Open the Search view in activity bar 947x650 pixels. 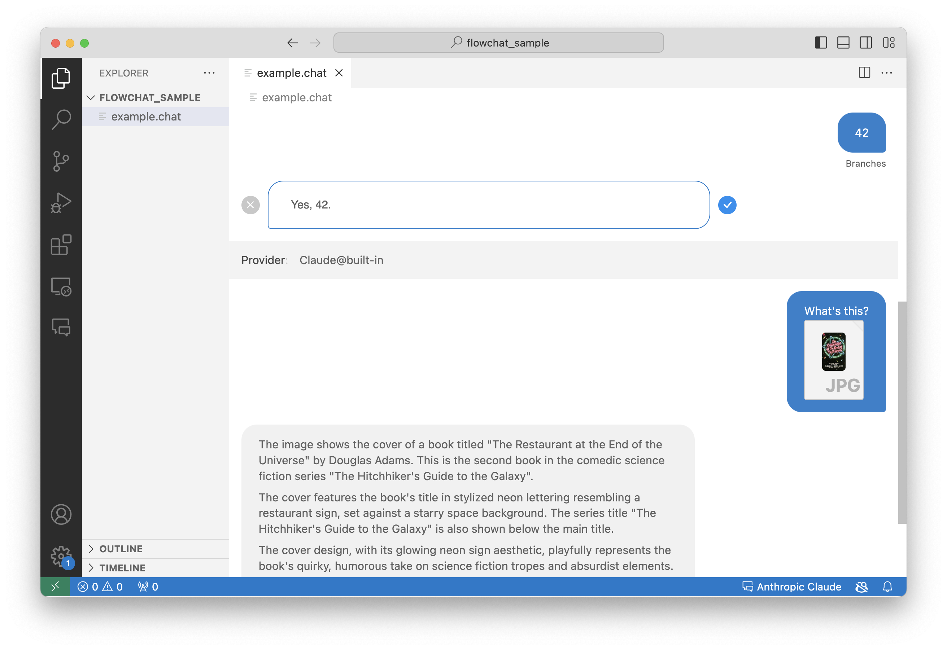point(61,120)
